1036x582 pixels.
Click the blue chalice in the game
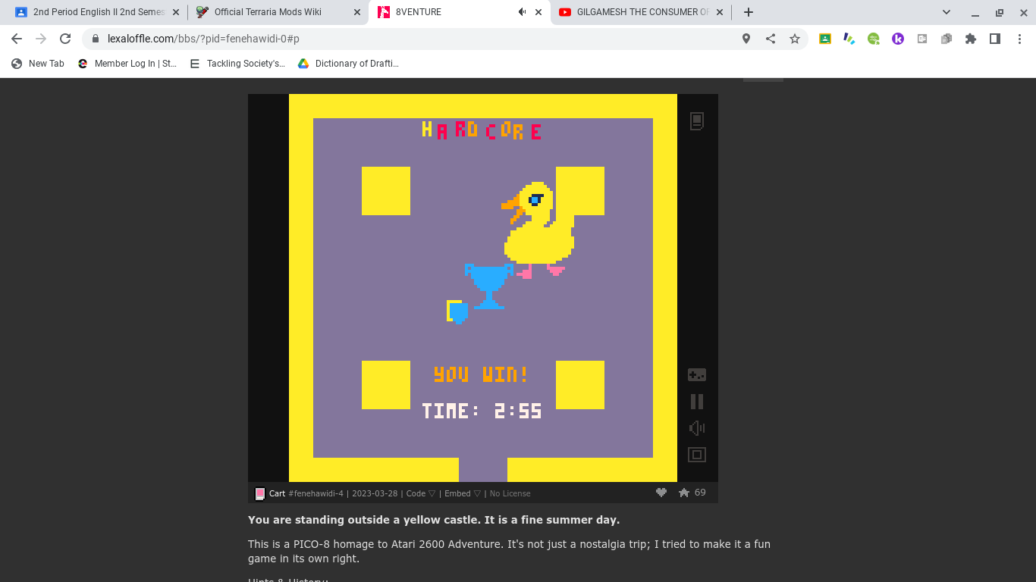coord(489,286)
